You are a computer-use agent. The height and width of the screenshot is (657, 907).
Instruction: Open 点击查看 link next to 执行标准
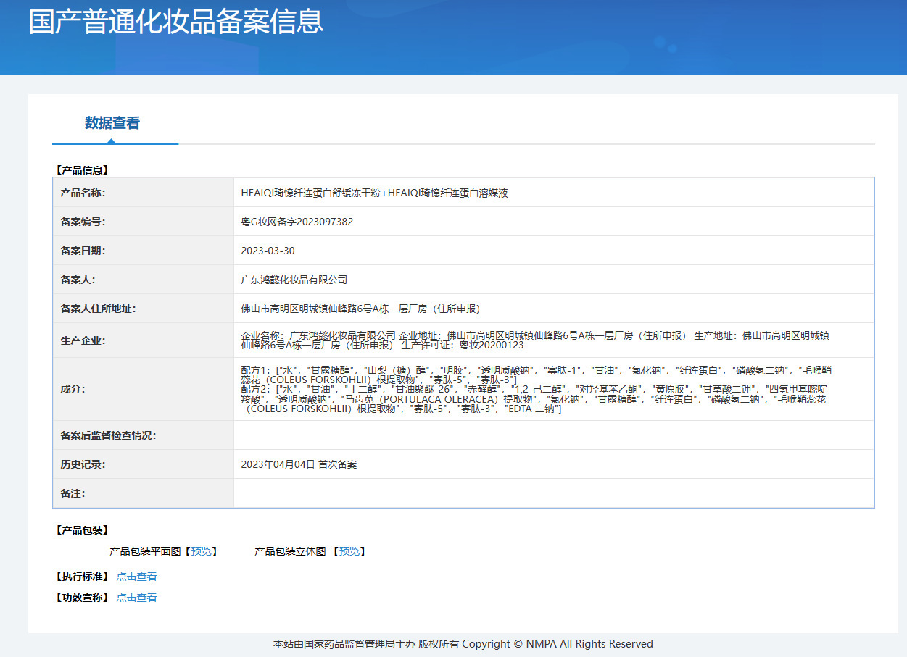point(136,577)
